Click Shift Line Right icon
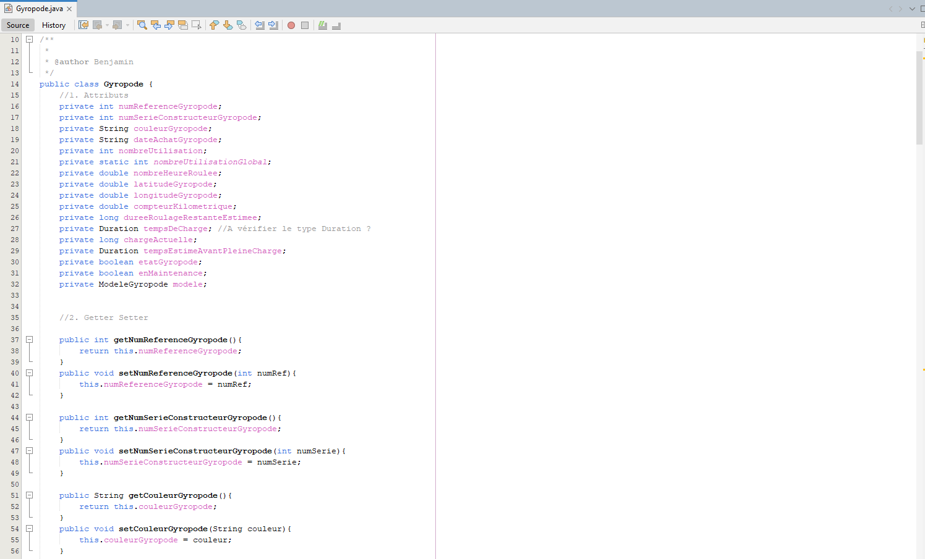Viewport: 925px width, 559px height. [x=273, y=25]
